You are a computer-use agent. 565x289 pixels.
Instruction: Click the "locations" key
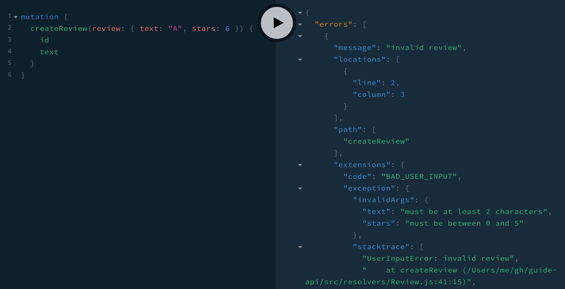coord(360,59)
